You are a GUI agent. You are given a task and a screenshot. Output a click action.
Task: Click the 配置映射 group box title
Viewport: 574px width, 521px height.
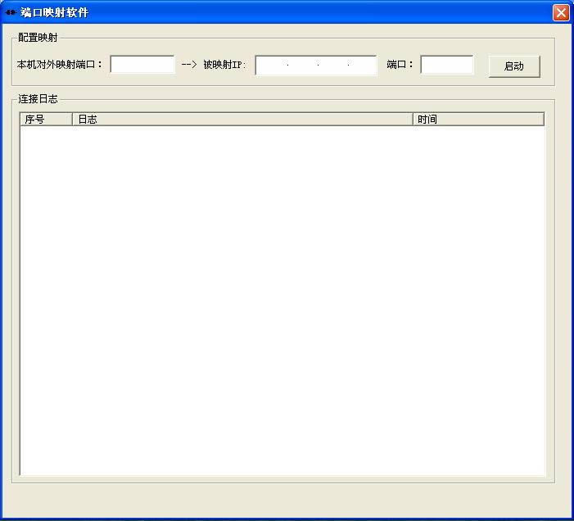click(38, 38)
